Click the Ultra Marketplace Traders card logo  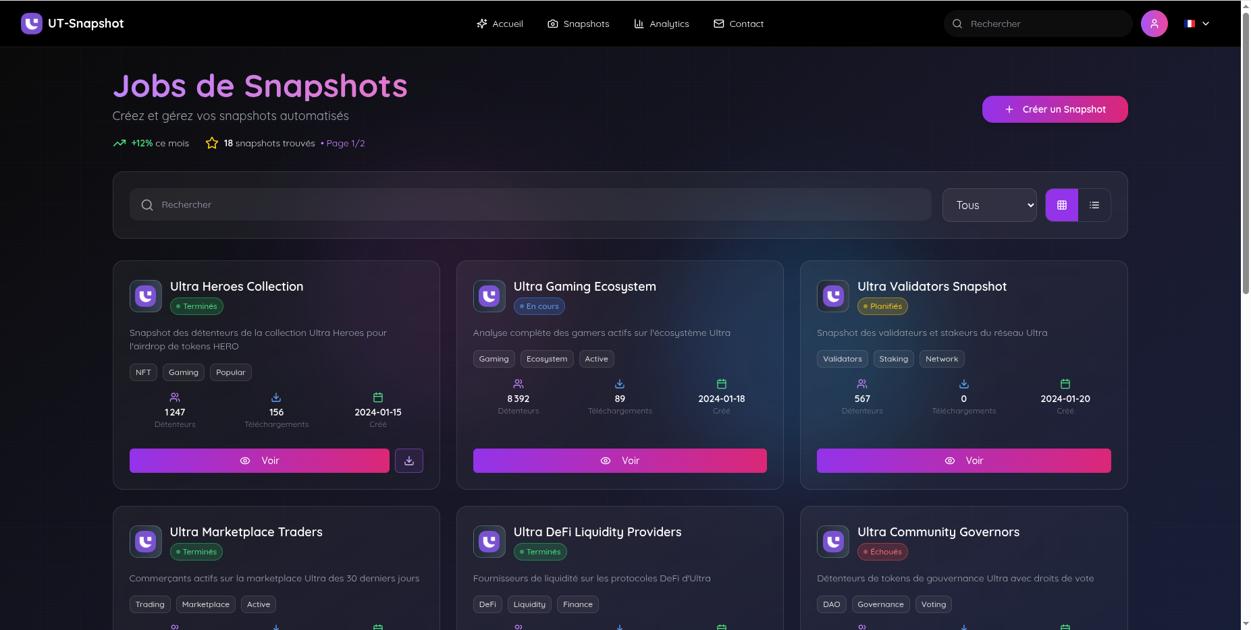pyautogui.click(x=145, y=542)
